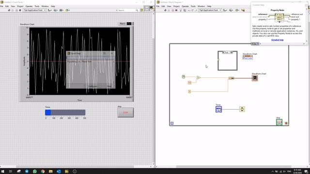
Task: Click the Multiply function node
Action: coord(199,78)
